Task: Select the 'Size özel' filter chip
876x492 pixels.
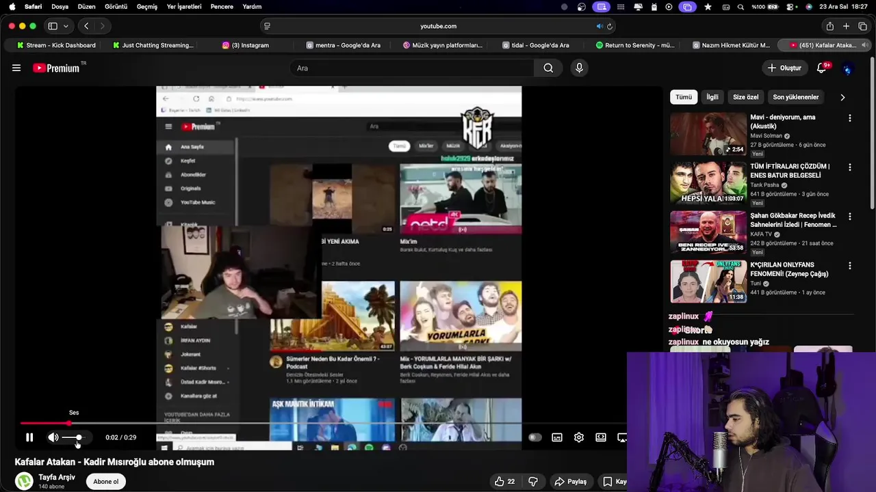Action: 746,97
